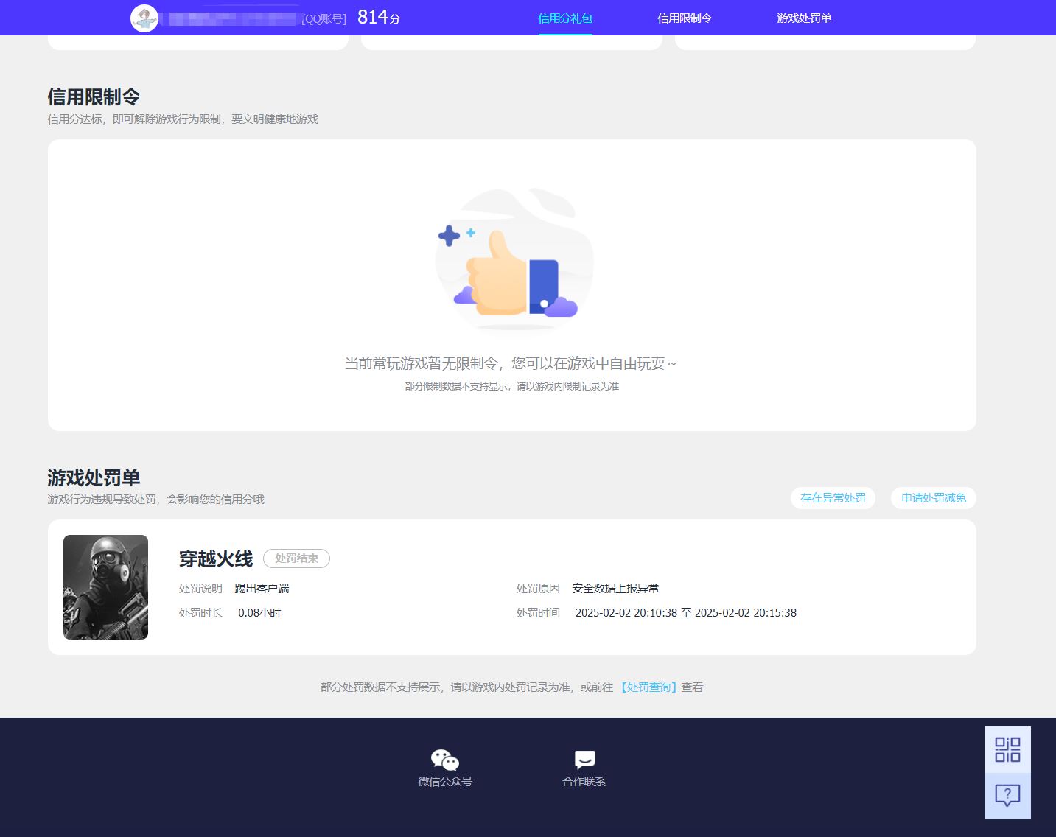Click the 信用限制令 section heading
This screenshot has height=837, width=1056.
(94, 97)
